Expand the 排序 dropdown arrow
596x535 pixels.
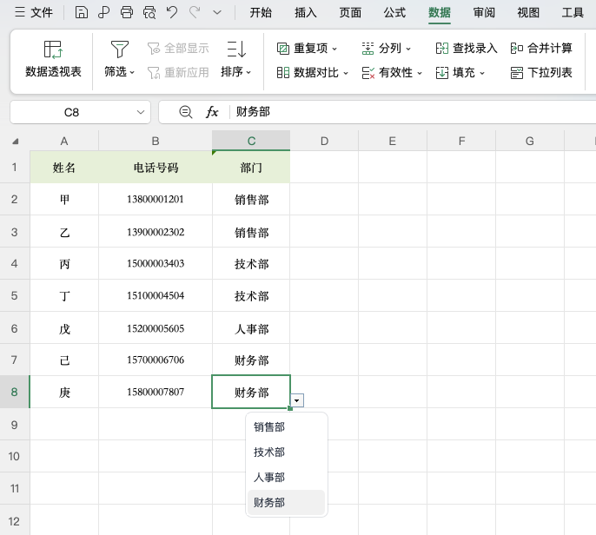point(248,72)
